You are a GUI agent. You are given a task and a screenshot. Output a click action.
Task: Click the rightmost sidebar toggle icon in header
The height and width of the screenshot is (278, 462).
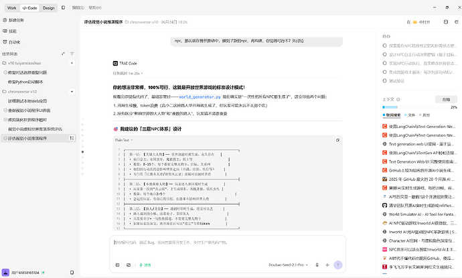point(457,22)
